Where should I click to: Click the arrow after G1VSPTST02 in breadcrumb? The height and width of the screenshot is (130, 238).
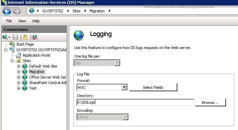click(x=68, y=11)
